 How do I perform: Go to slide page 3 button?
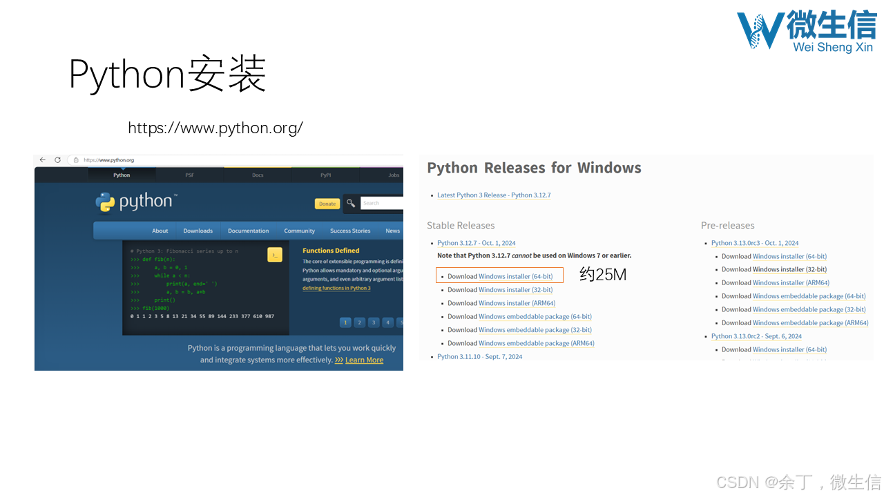(x=374, y=322)
